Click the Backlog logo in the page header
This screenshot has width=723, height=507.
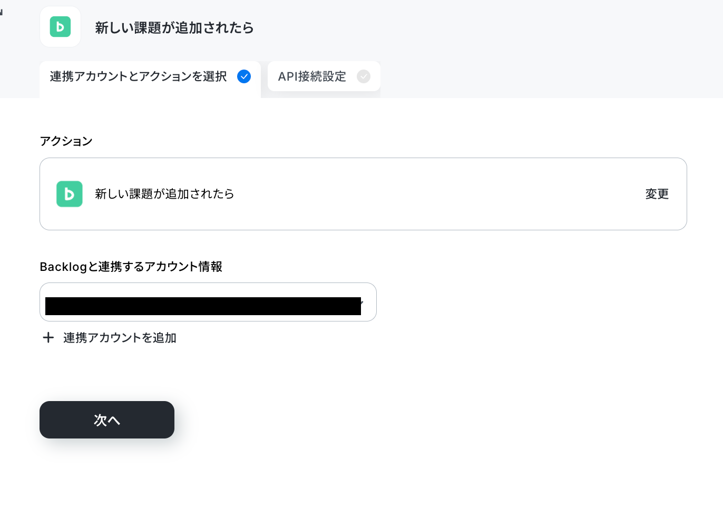click(x=60, y=27)
